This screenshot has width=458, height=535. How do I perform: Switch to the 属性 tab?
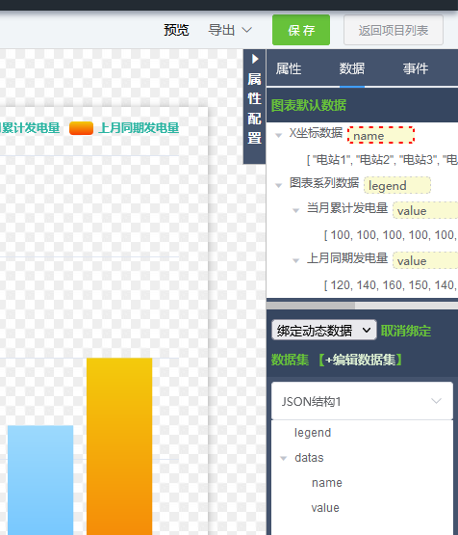(x=289, y=68)
